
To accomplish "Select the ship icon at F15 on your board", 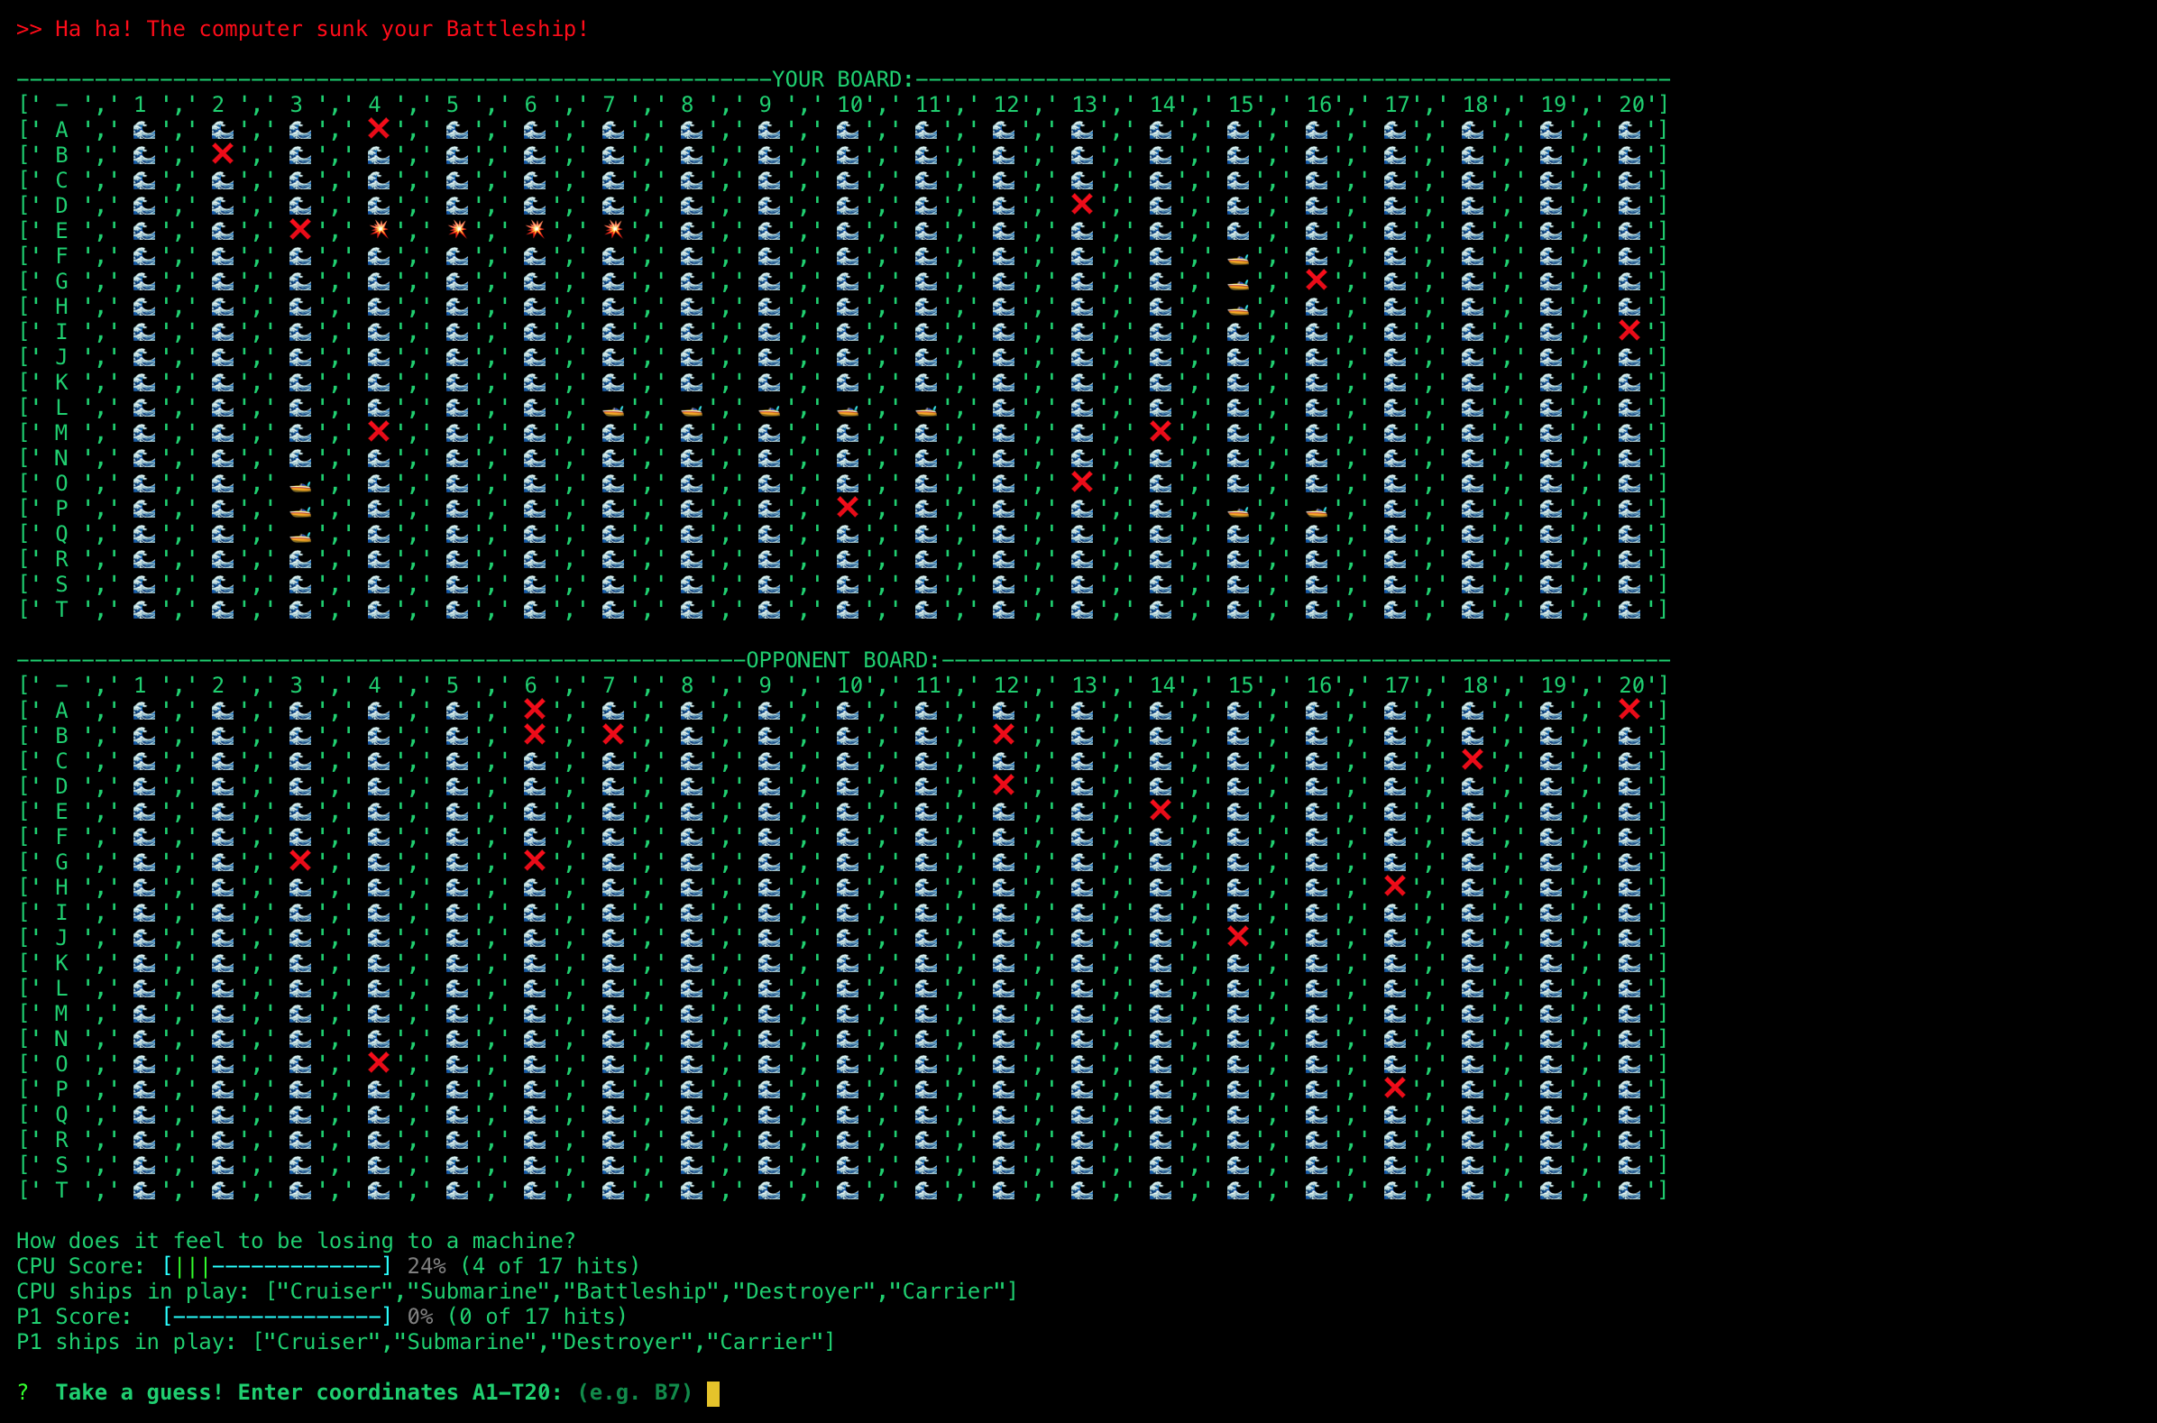I will [1238, 260].
